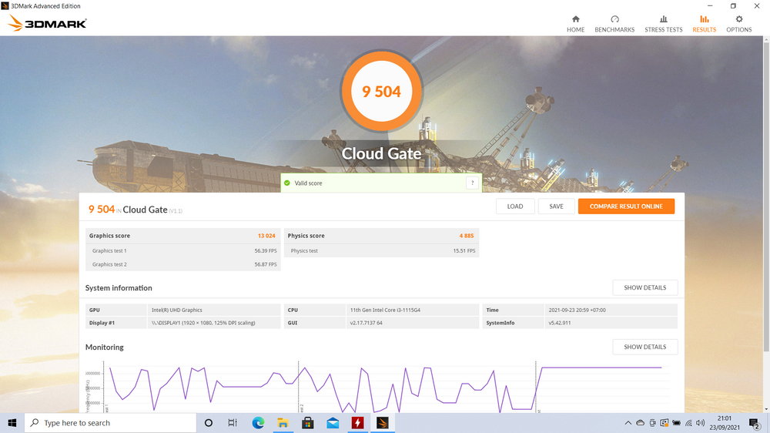Select the Results tab
Image resolution: width=770 pixels, height=433 pixels.
[705, 24]
